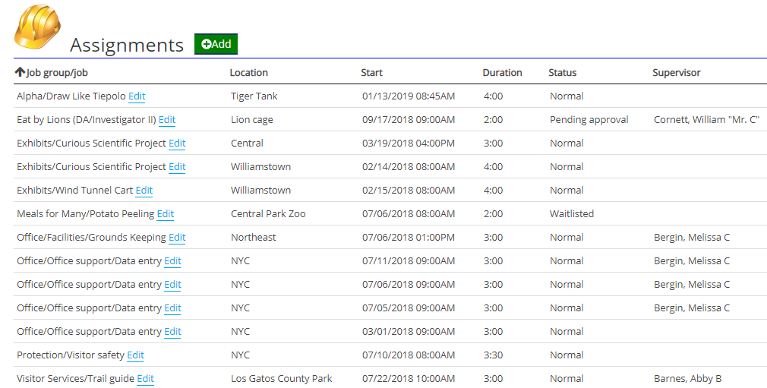Click the sort arrow beside Job group/job
This screenshot has width=767, height=388.
[21, 72]
